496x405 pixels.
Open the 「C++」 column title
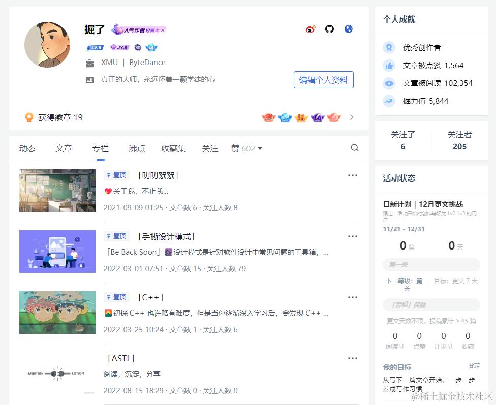151,297
